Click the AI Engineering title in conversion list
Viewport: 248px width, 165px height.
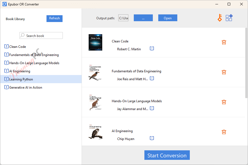coord(122,131)
